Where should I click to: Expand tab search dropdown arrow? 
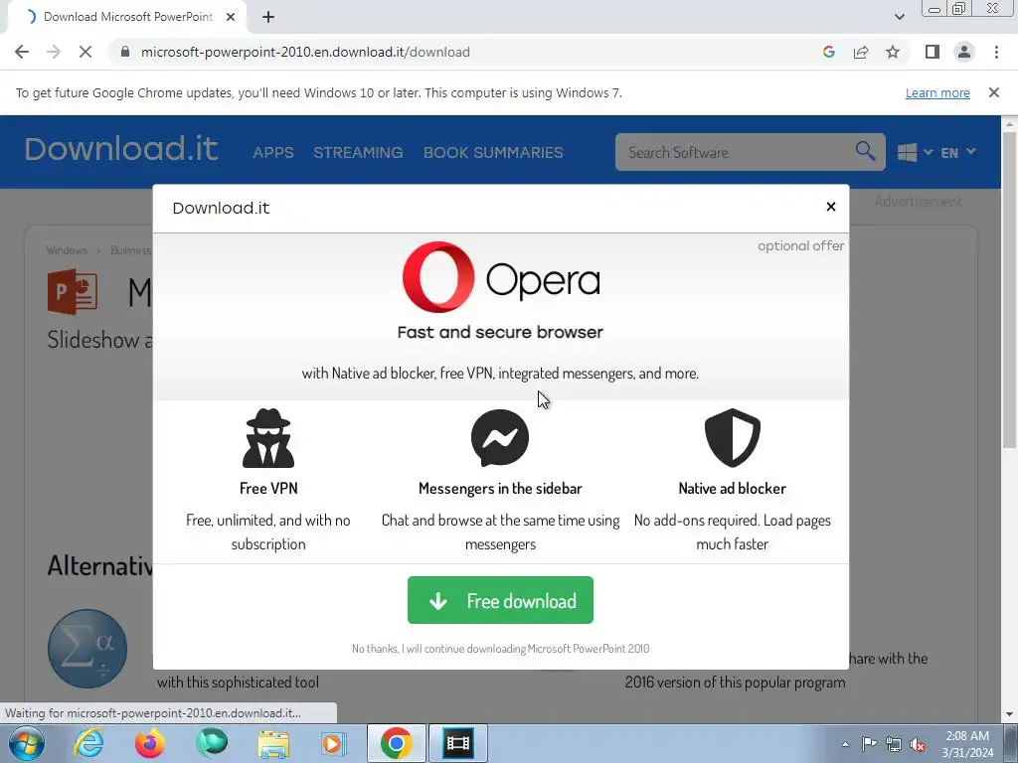[899, 17]
